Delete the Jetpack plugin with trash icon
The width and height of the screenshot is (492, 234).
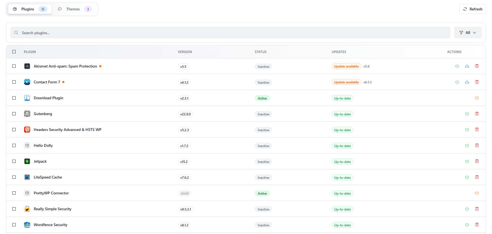click(x=477, y=161)
